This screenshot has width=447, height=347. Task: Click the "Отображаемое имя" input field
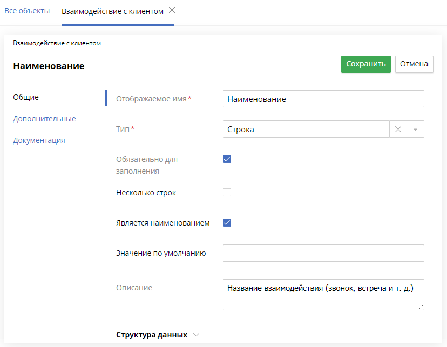tap(323, 99)
